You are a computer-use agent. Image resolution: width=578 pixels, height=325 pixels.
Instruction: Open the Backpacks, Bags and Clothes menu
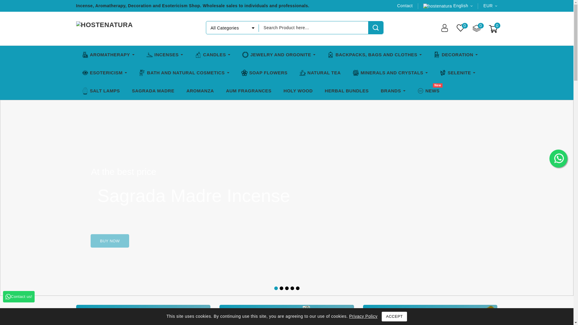click(x=374, y=55)
